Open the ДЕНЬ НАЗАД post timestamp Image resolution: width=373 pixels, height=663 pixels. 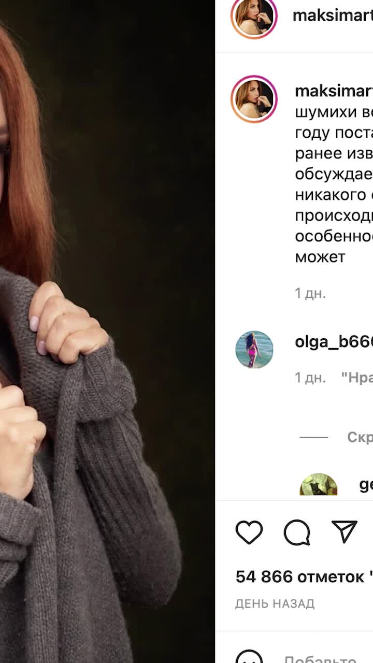(x=275, y=604)
